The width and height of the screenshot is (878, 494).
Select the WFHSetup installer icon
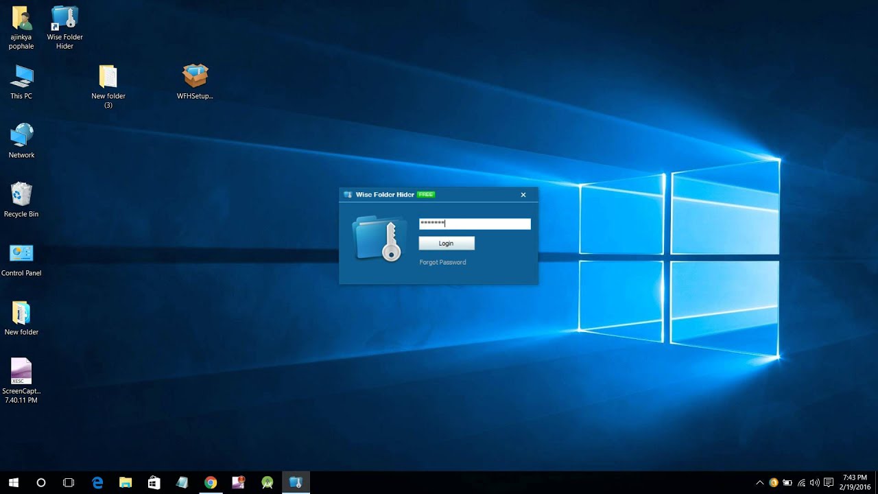coord(195,82)
